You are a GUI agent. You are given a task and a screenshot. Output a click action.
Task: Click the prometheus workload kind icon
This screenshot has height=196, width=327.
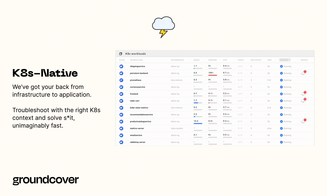(x=121, y=80)
